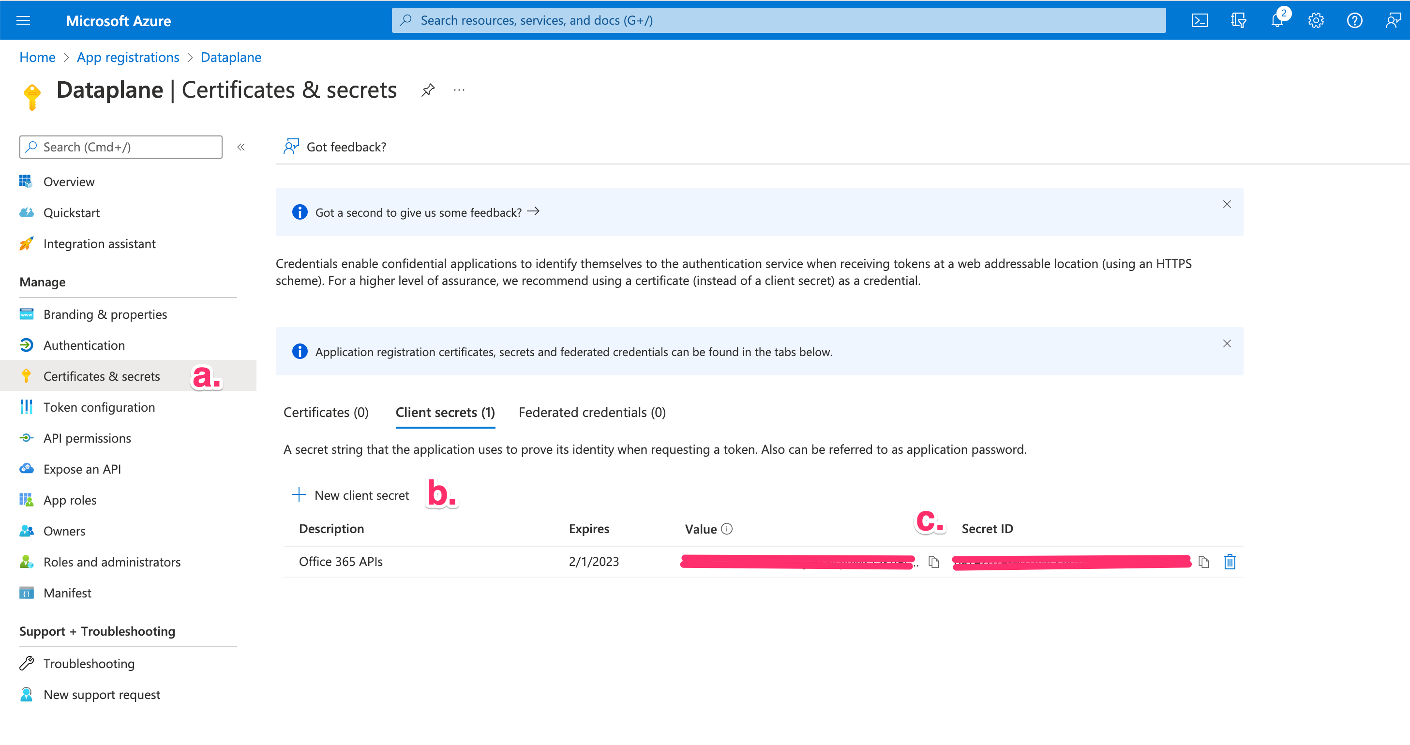1410x745 pixels.
Task: Switch to the Certificates (0) tab
Action: (326, 412)
